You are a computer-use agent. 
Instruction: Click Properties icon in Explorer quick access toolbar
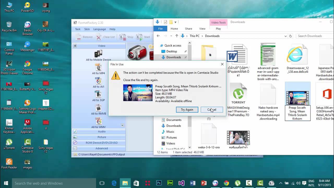165,22
